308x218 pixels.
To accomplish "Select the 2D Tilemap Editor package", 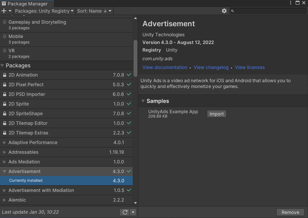I will pos(66,123).
